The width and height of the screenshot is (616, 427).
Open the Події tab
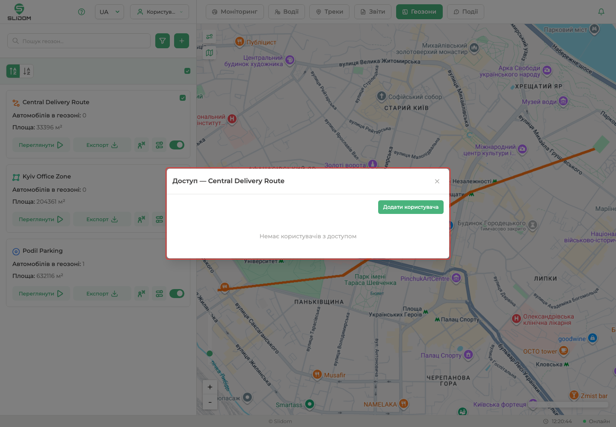466,12
